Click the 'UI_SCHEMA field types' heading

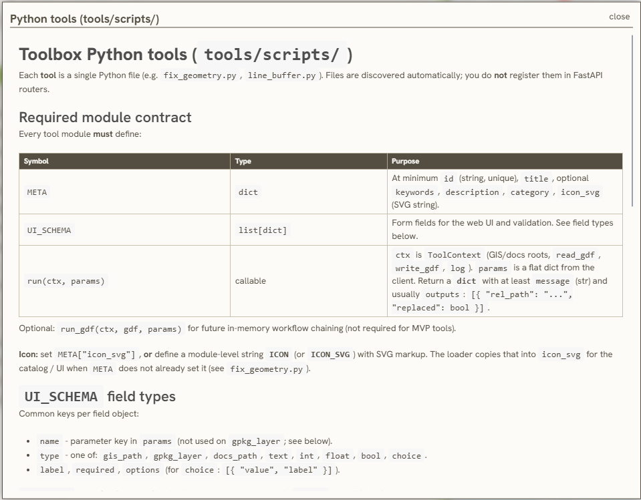point(98,397)
